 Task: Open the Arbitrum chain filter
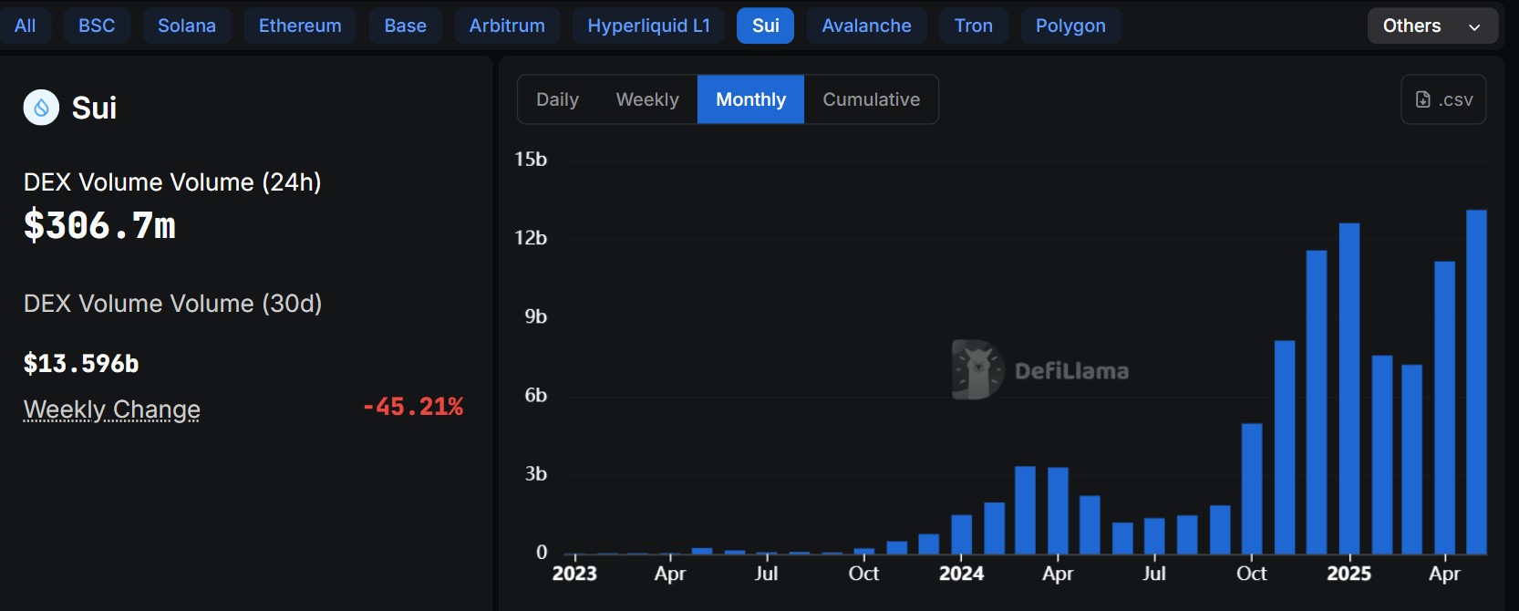507,26
